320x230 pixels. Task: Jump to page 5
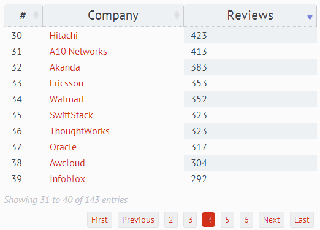[227, 220]
